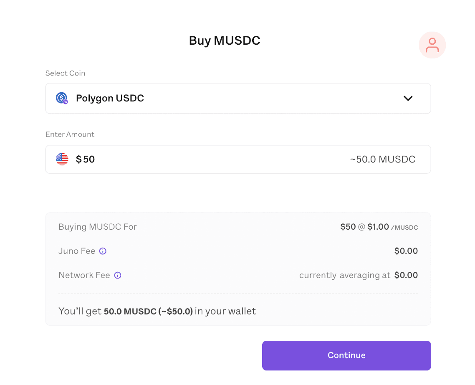The height and width of the screenshot is (385, 475).
Task: Click the $50 @ $1.00 /MUSDC rate
Action: pos(379,227)
